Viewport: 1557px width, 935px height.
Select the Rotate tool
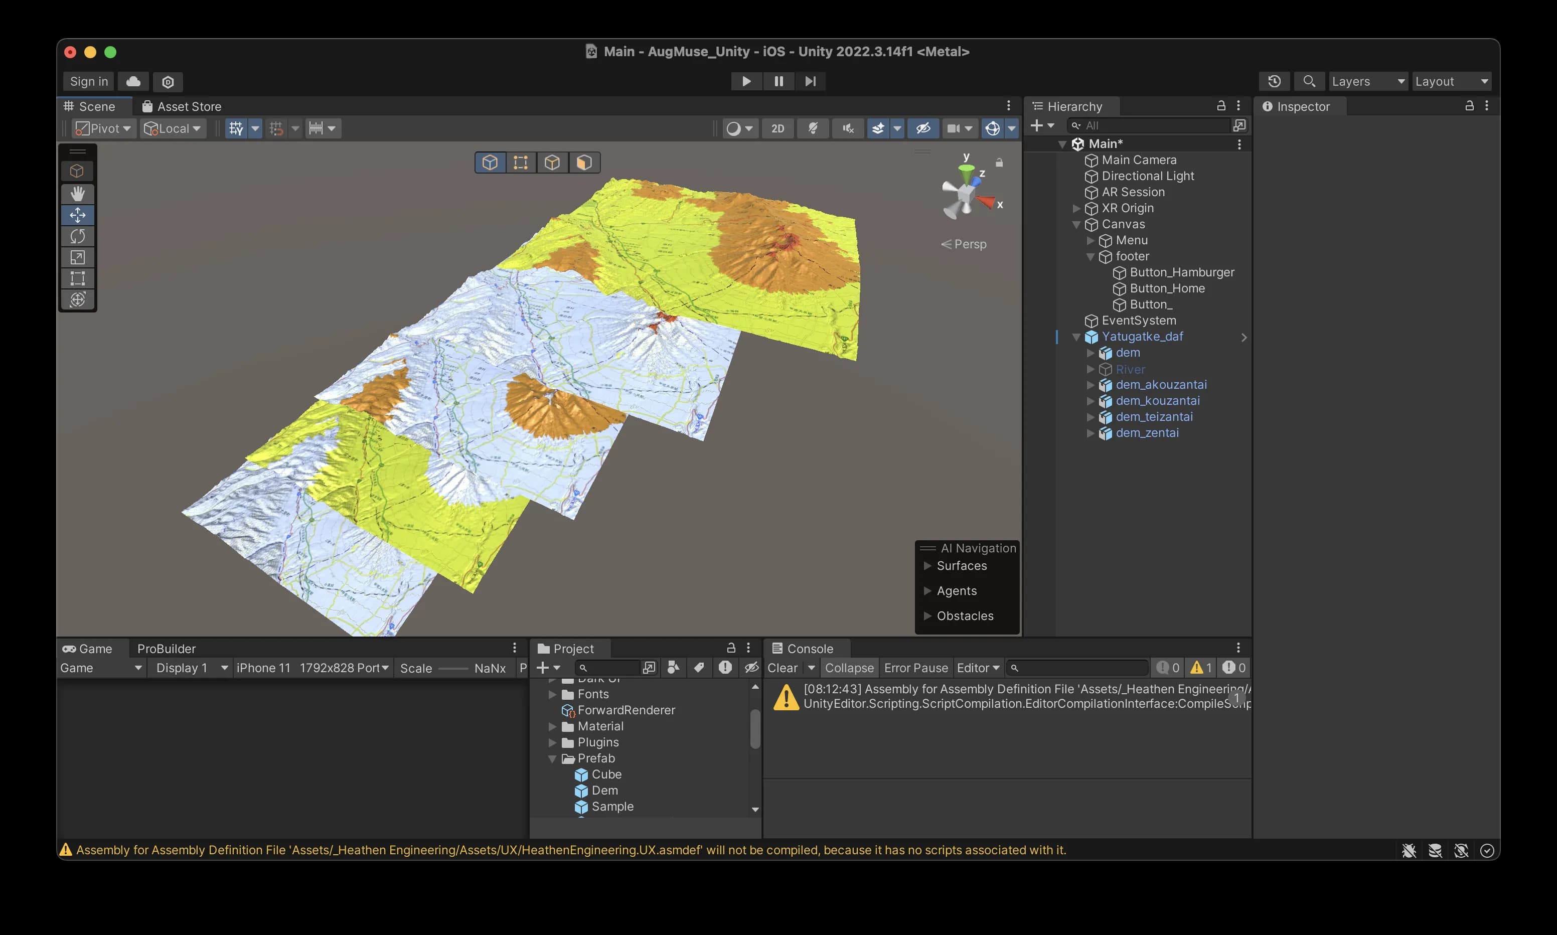click(77, 236)
